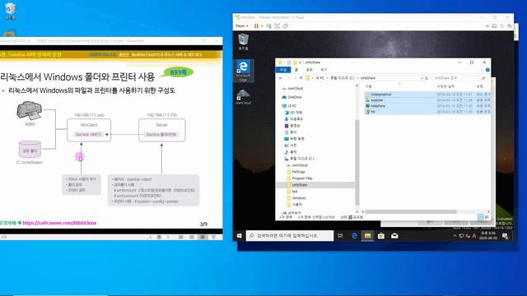Screen dimensions: 527x296
Task: Select Documents in the navigation pane
Action: [x=291, y=132]
